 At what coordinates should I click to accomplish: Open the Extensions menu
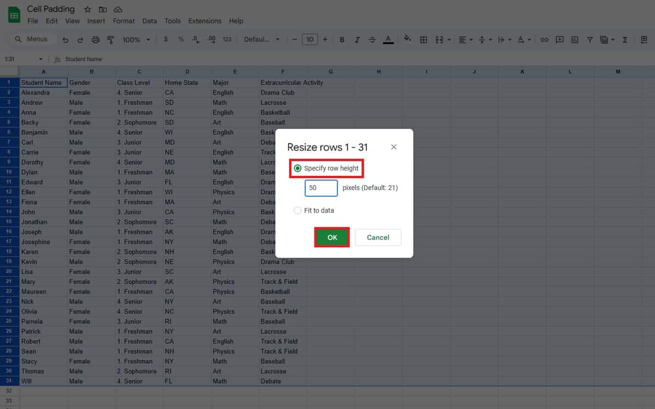205,21
